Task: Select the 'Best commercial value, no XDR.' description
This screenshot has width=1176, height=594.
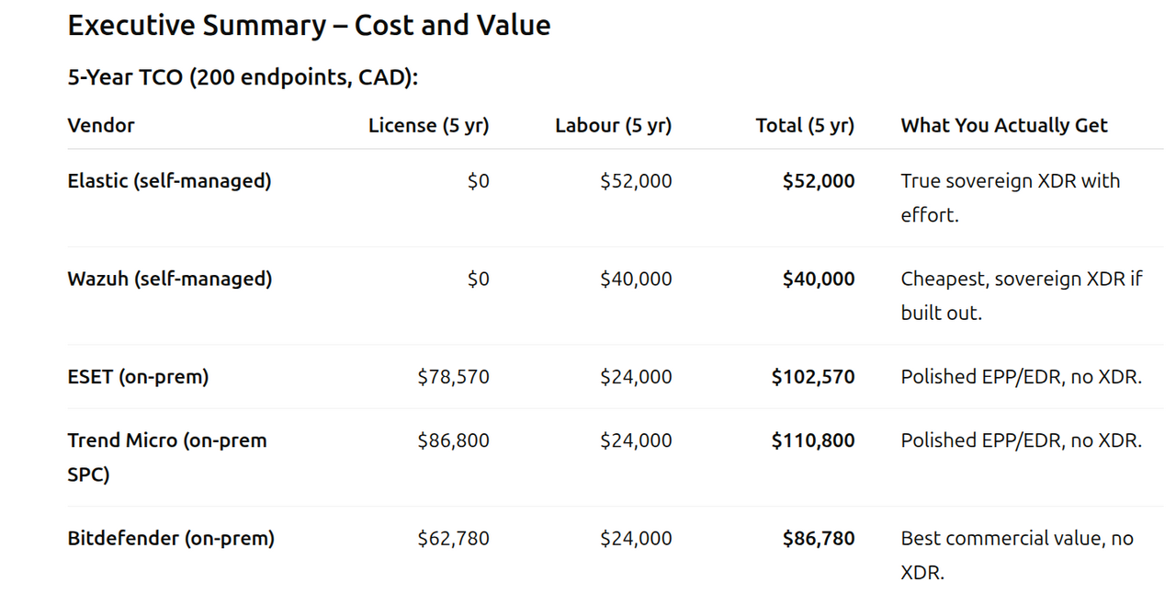Action: click(x=1017, y=554)
